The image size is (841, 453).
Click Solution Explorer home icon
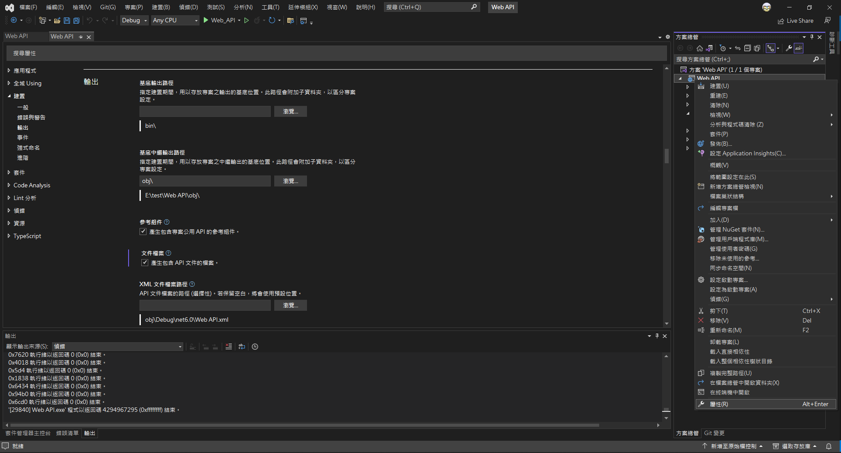click(x=700, y=48)
